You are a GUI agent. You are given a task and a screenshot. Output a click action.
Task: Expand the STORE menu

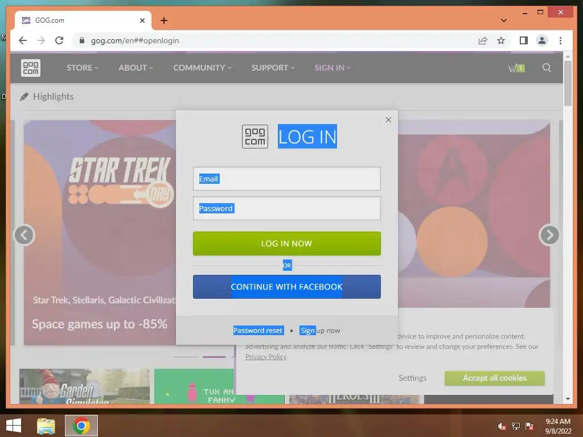(83, 68)
